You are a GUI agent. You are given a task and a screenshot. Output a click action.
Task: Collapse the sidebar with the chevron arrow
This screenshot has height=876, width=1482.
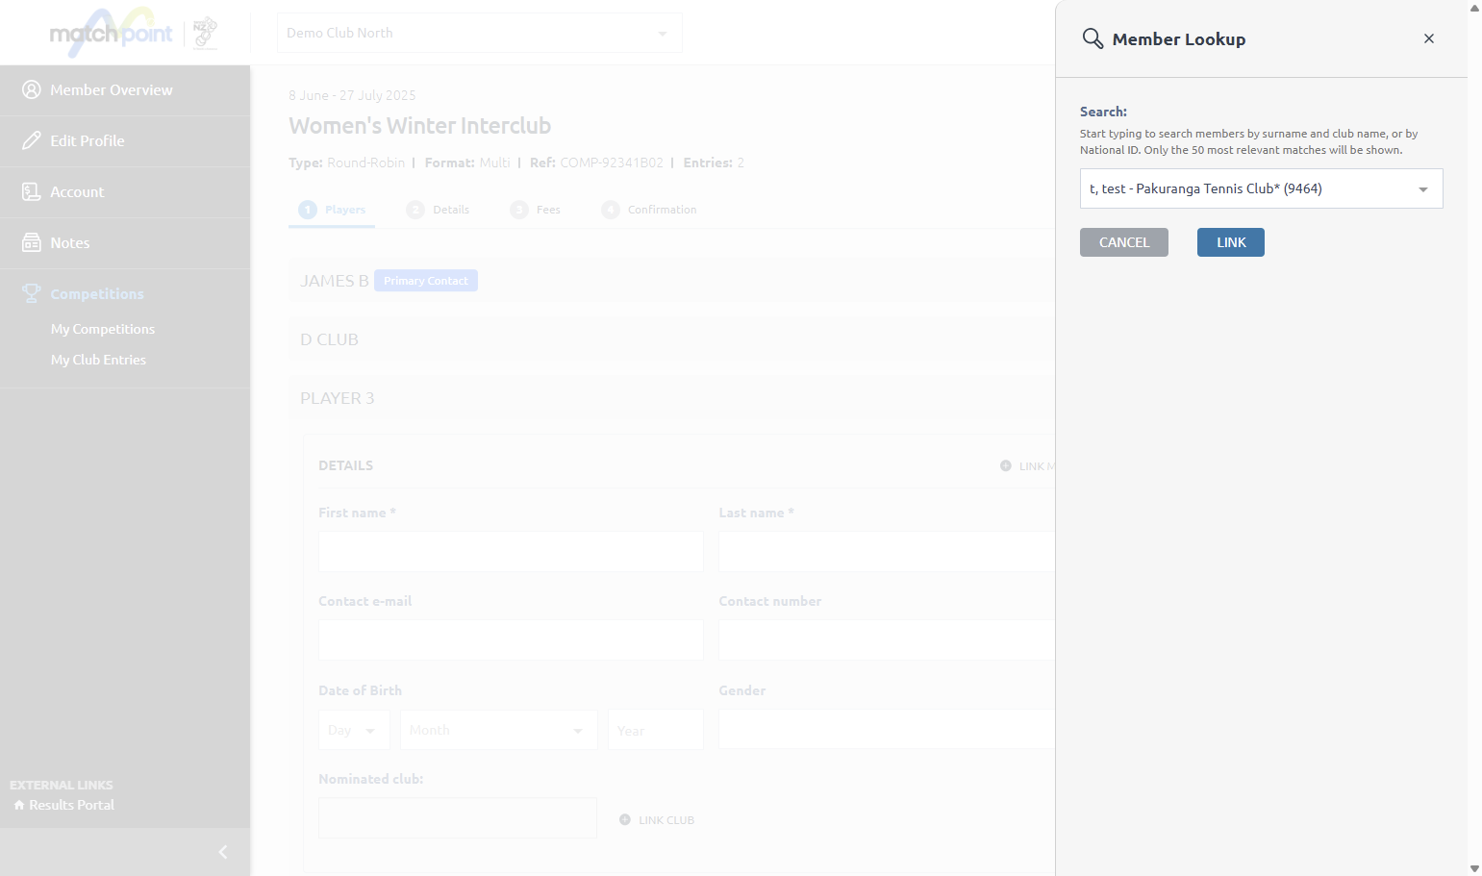223,852
